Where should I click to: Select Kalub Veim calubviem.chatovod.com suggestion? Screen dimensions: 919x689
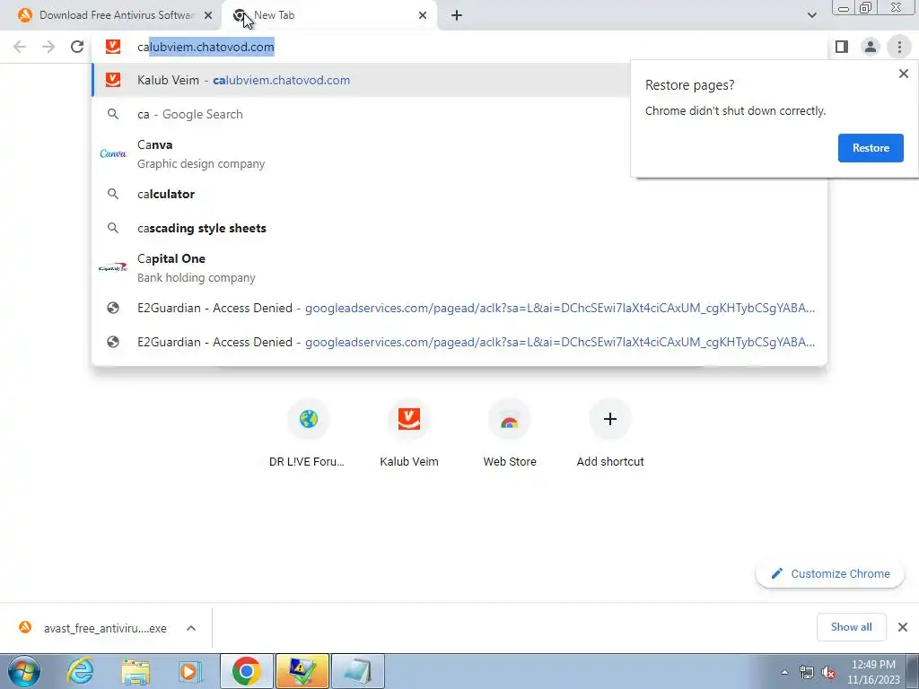point(361,80)
